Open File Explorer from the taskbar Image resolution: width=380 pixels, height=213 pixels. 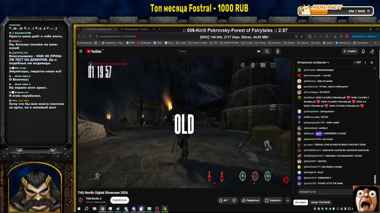click(94, 209)
